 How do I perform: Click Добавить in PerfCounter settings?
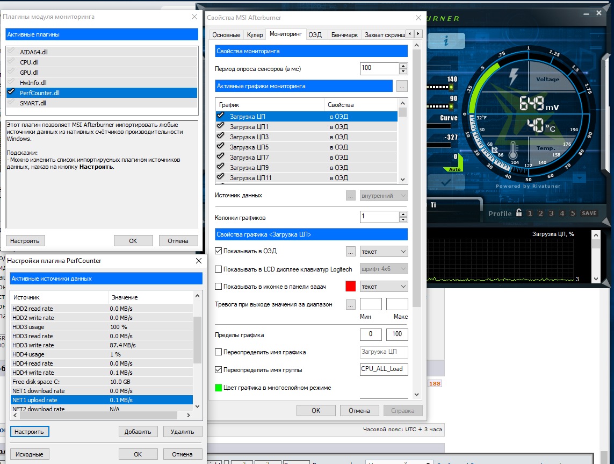click(138, 432)
